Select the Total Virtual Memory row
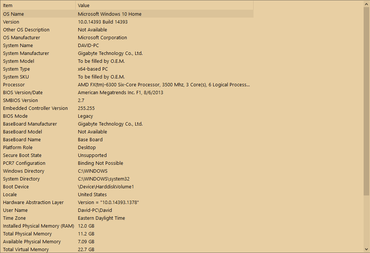Viewport: 370px width, 253px height. (x=128, y=249)
